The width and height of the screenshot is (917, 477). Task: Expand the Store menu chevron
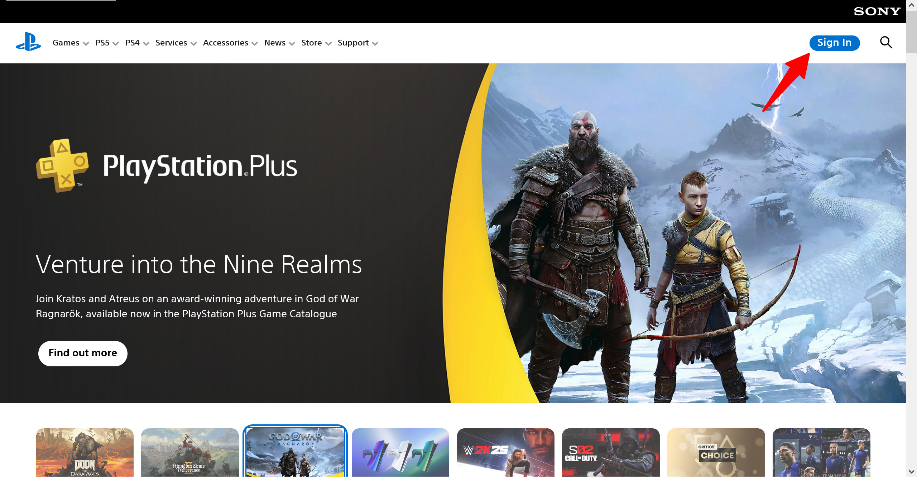point(328,44)
